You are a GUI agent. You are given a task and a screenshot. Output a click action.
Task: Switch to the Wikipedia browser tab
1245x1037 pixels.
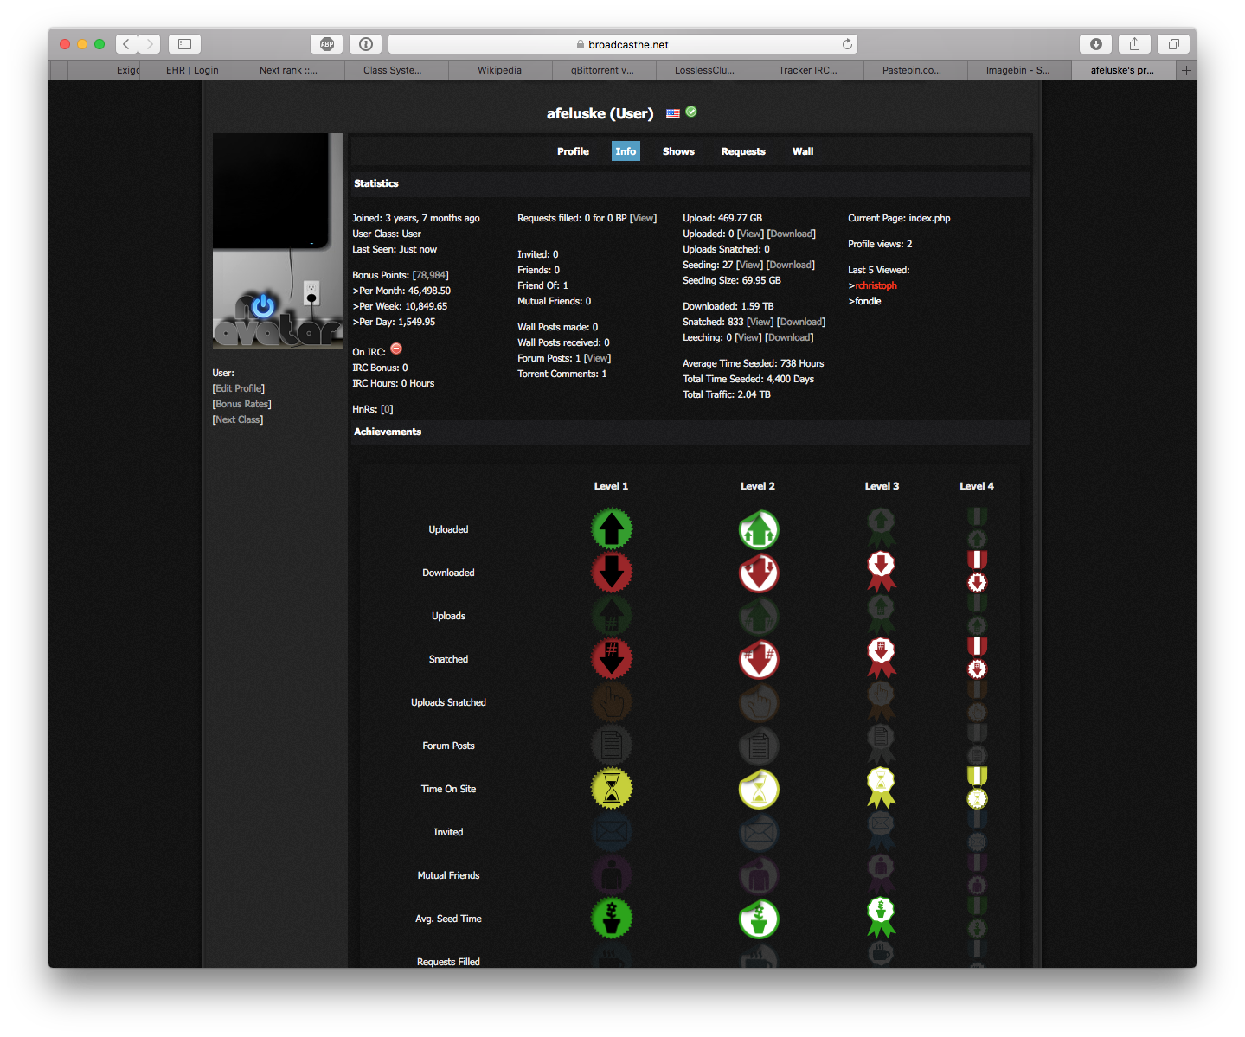[x=499, y=70]
